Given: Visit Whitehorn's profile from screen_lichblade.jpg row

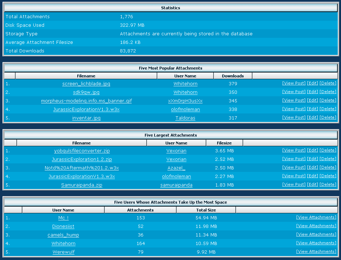Looking at the screenshot, I should point(185,84).
